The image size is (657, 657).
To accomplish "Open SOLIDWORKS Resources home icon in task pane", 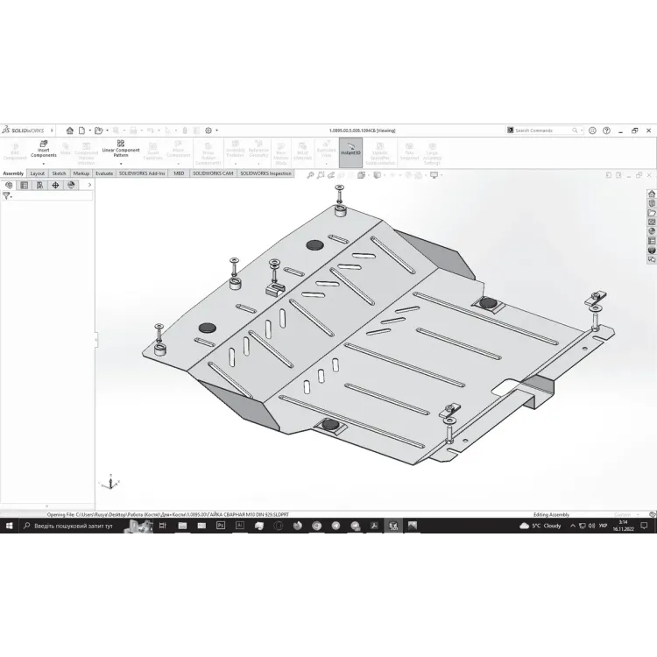I will click(652, 194).
